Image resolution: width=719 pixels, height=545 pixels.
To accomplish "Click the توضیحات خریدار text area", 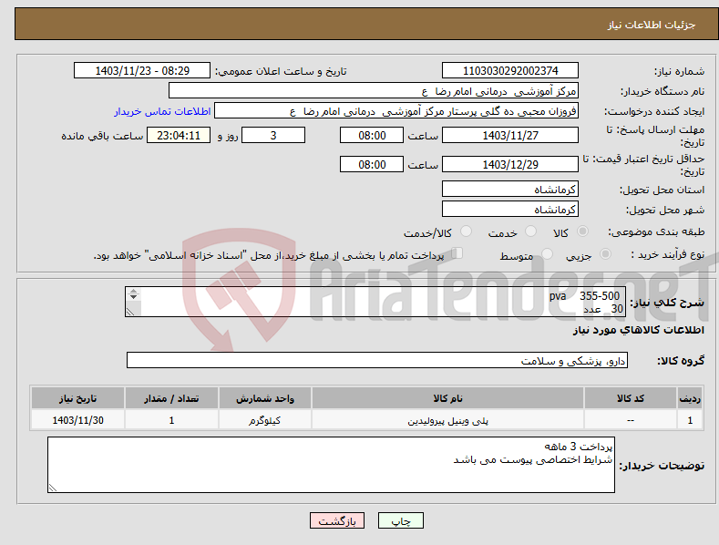I will (331, 465).
